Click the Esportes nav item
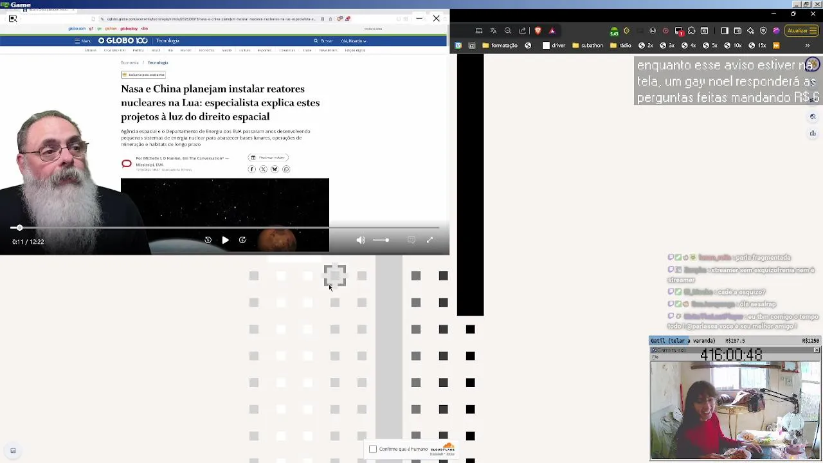This screenshot has width=823, height=463. tap(264, 50)
